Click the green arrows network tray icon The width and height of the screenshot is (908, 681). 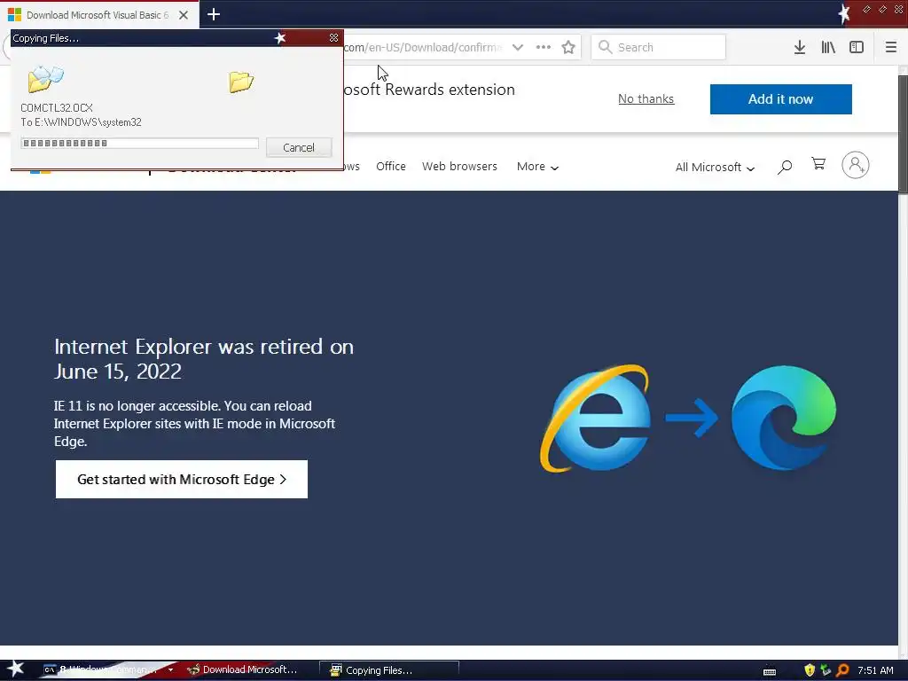[x=826, y=670]
